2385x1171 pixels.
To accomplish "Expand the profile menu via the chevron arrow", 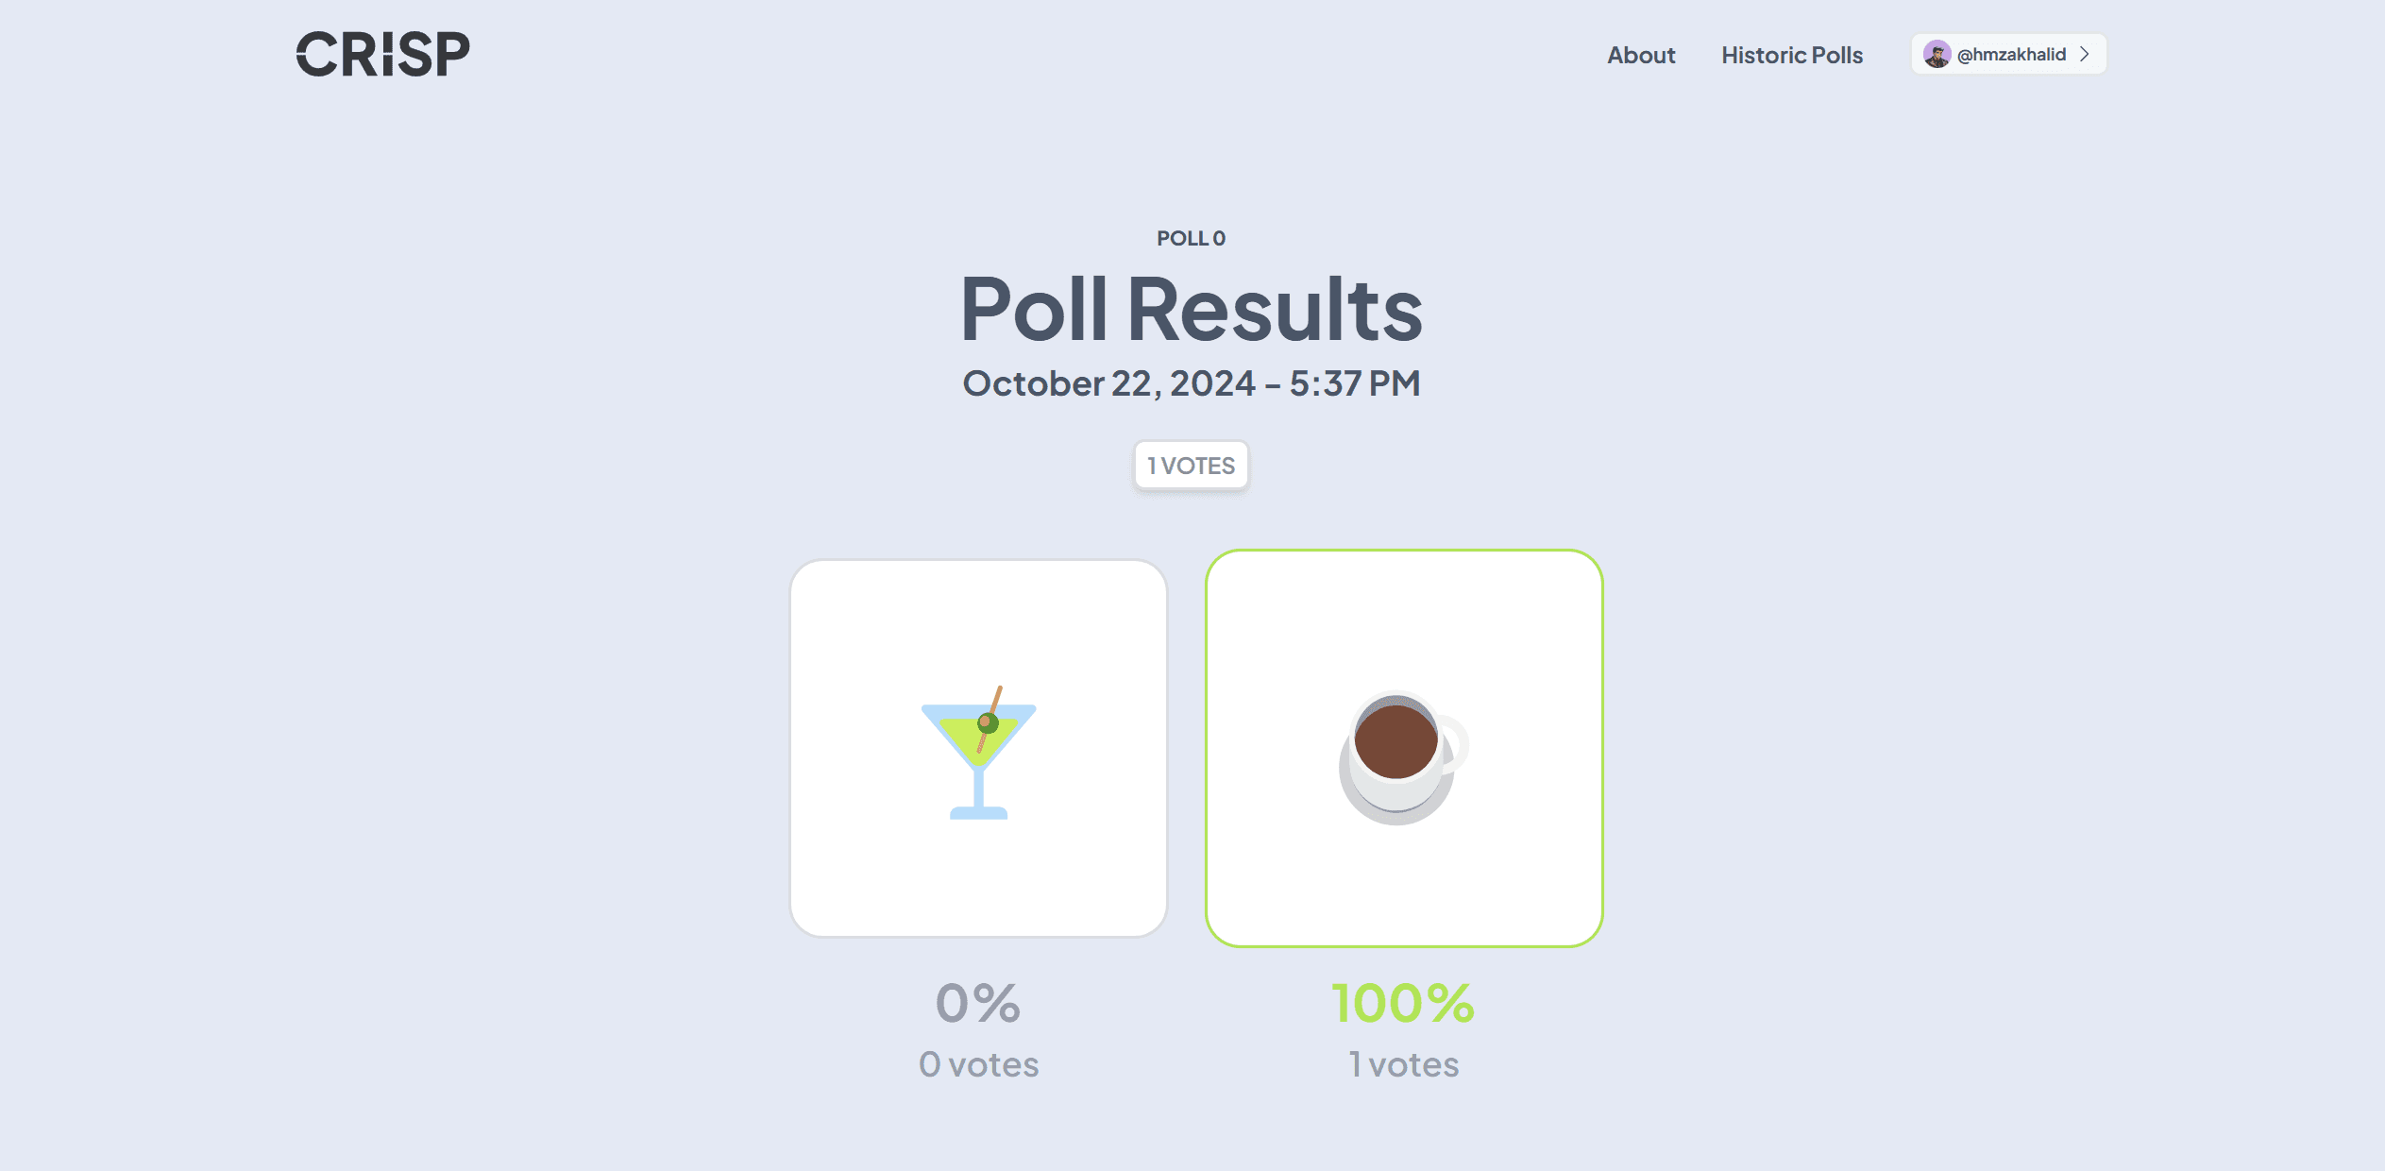I will coord(2083,54).
